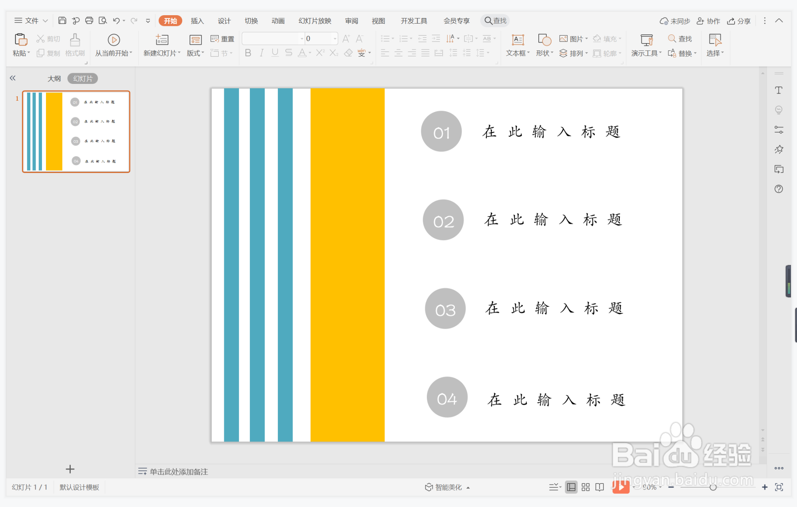The image size is (797, 507).
Task: Open the New Slide dropdown arrow
Action: (179, 53)
